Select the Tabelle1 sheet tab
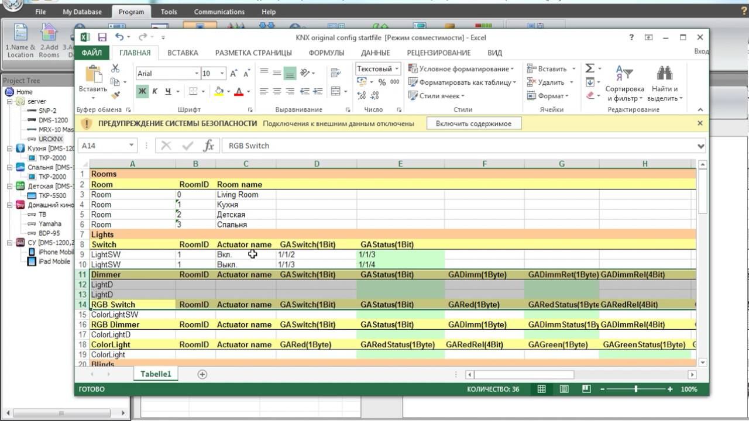Image resolution: width=749 pixels, height=421 pixels. (156, 374)
